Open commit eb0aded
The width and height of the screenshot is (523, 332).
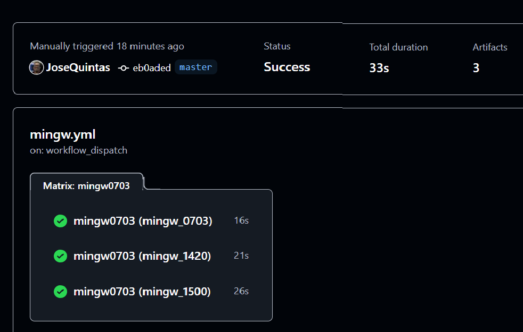tap(151, 67)
